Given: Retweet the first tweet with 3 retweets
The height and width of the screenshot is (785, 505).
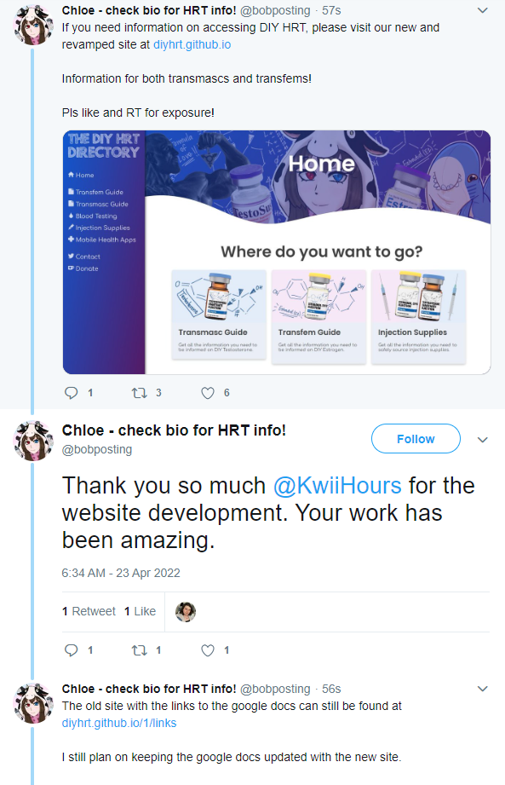Looking at the screenshot, I should 139,393.
